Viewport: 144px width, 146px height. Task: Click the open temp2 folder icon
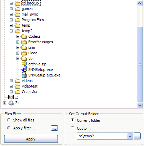[18, 31]
